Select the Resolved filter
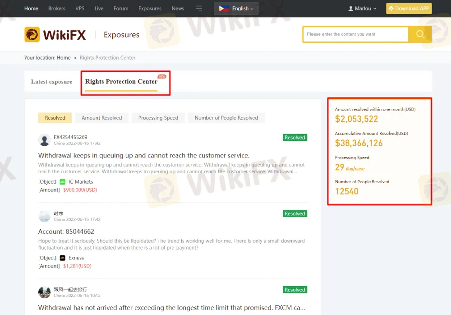Viewport: 451px width, 315px height. [55, 118]
